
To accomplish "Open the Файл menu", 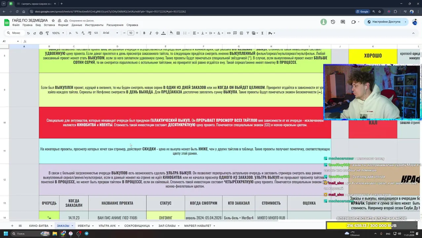I will 16,25.
